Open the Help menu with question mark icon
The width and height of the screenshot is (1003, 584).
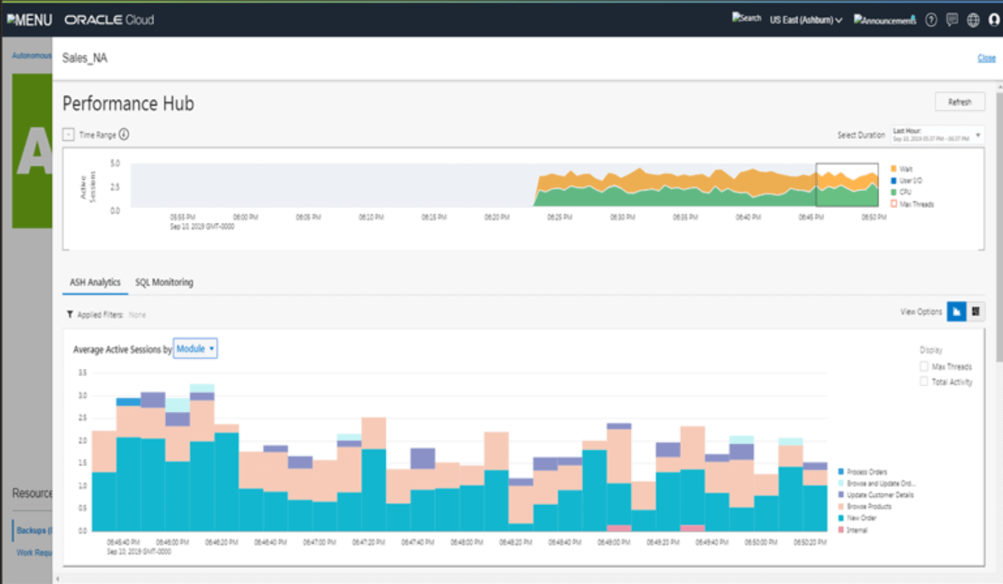[x=931, y=20]
